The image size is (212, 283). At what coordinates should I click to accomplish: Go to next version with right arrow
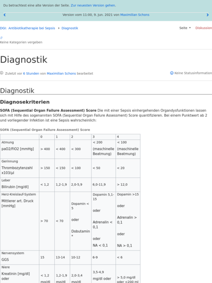[207, 15]
